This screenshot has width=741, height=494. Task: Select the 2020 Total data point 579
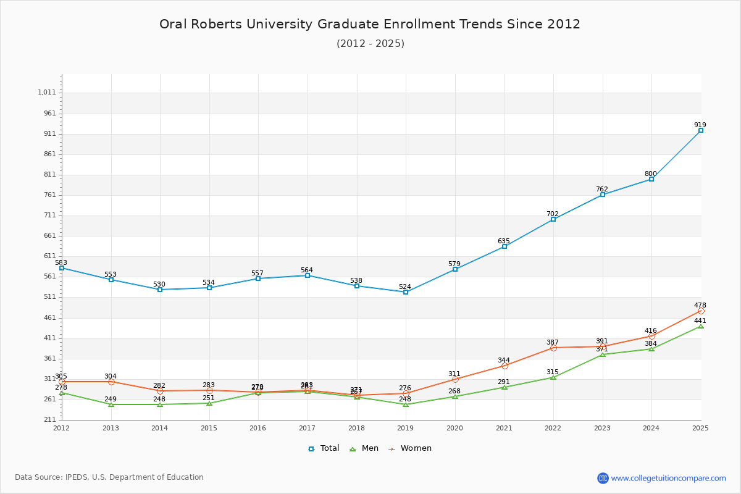(455, 269)
